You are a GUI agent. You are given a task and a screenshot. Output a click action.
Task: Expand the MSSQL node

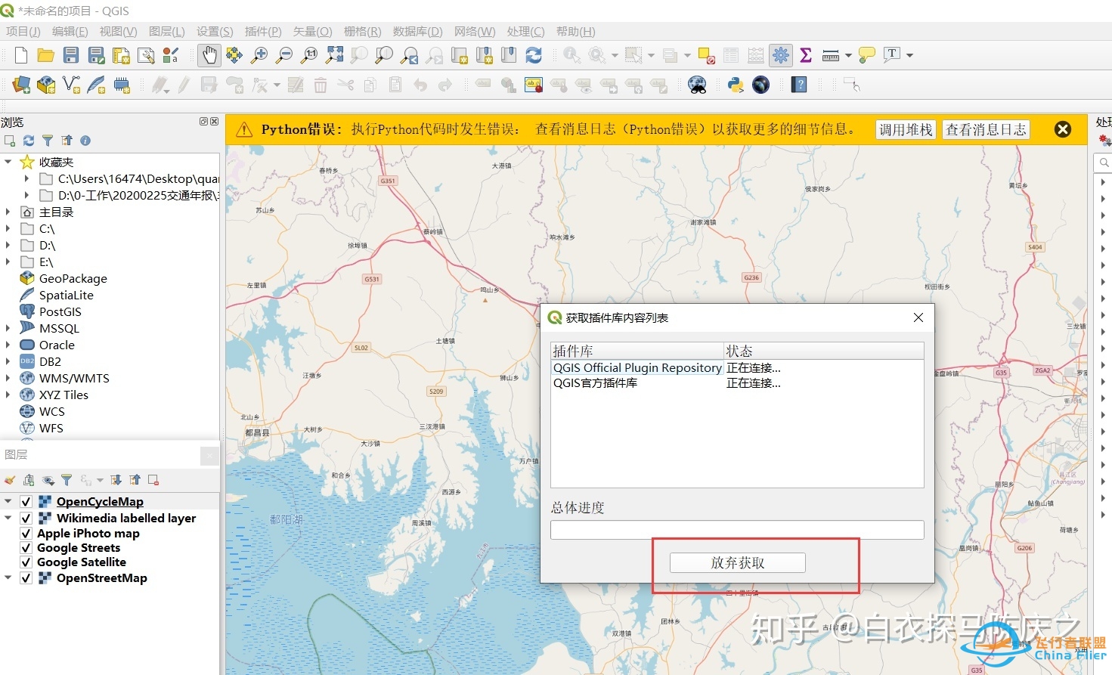tap(8, 328)
